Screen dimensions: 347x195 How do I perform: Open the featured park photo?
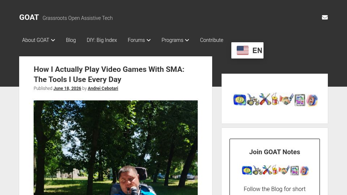116,148
